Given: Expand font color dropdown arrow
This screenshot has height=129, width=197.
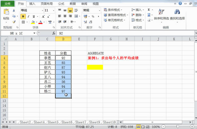Looking at the screenshot, I should click(44, 22).
